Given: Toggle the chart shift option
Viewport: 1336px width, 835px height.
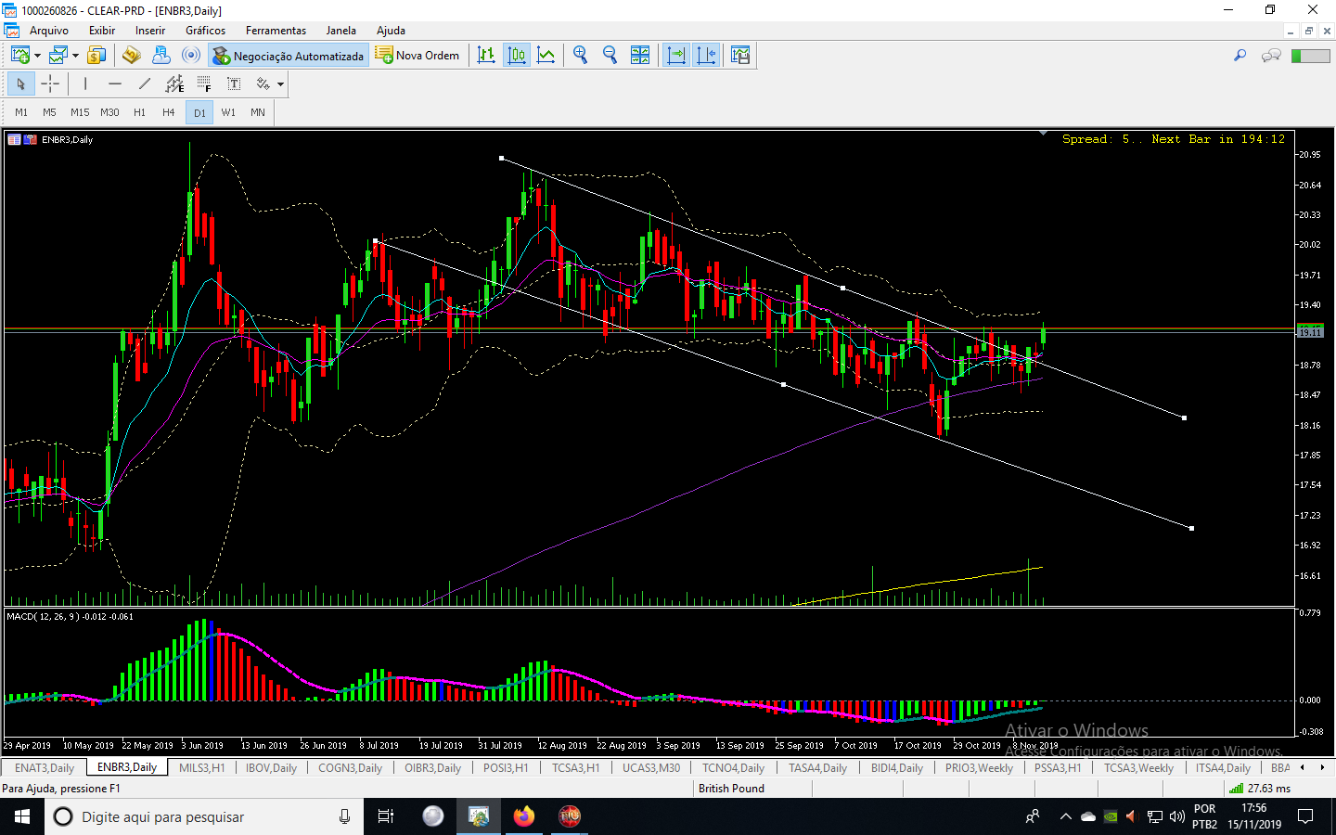Looking at the screenshot, I should pyautogui.click(x=706, y=56).
